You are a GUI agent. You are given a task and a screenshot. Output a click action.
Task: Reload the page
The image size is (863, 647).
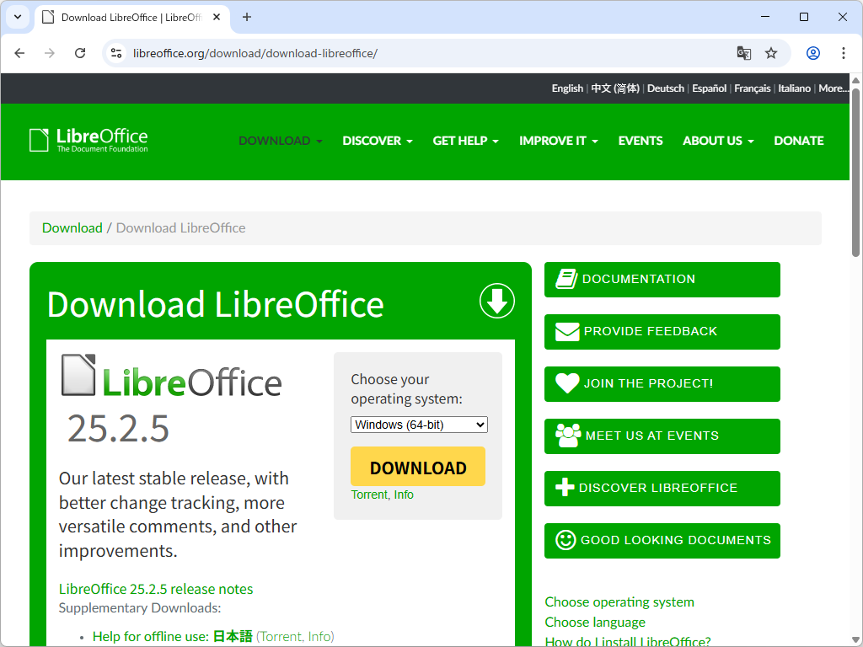pyautogui.click(x=80, y=52)
